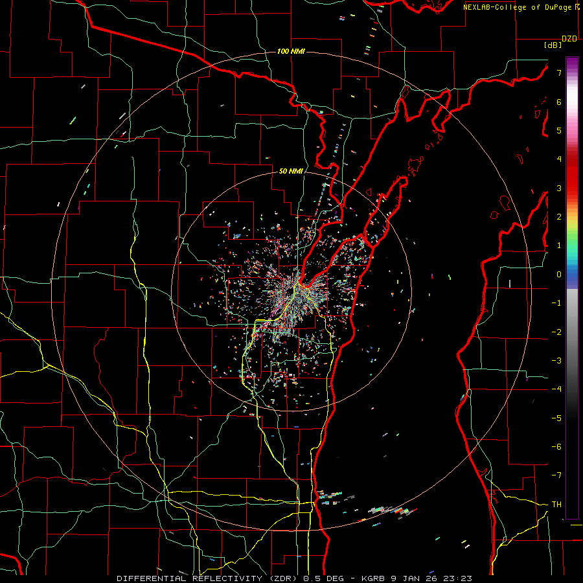Viewport: 583px width, 583px height.
Task: Click the -6 value on color scale
Action: pyautogui.click(x=556, y=447)
